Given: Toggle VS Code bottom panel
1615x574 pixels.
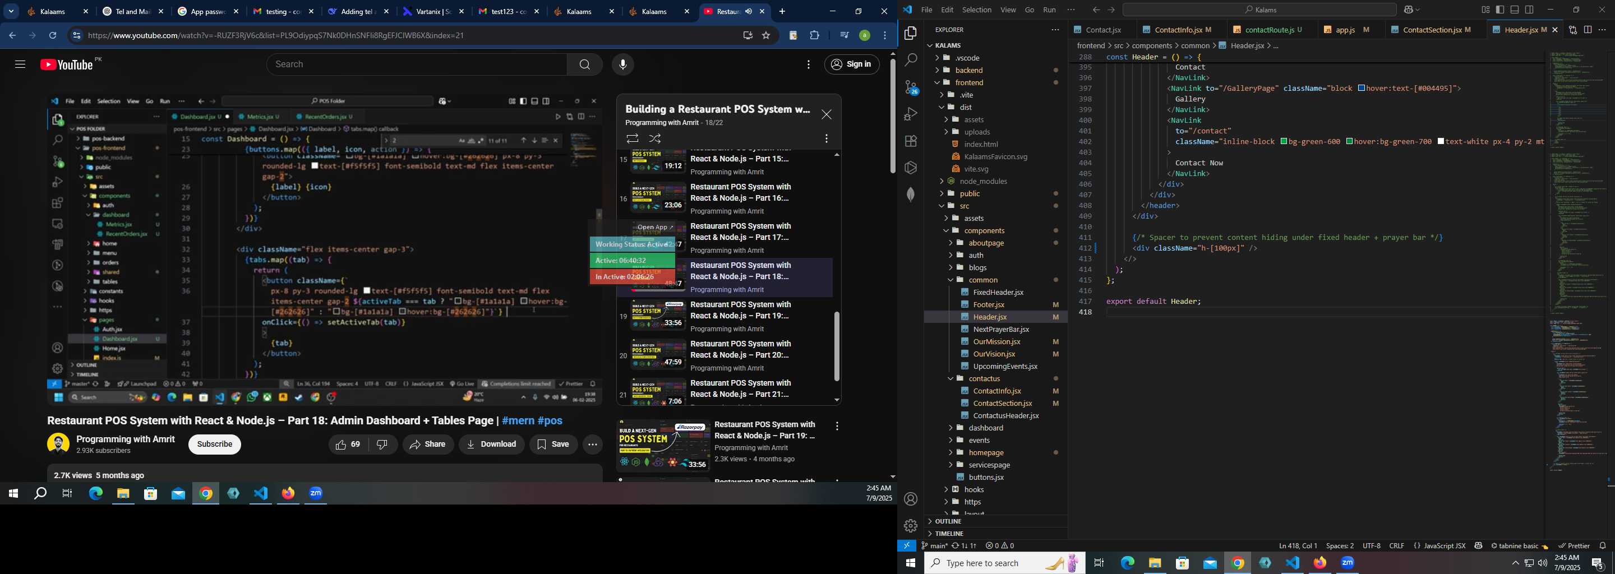Looking at the screenshot, I should [1515, 10].
